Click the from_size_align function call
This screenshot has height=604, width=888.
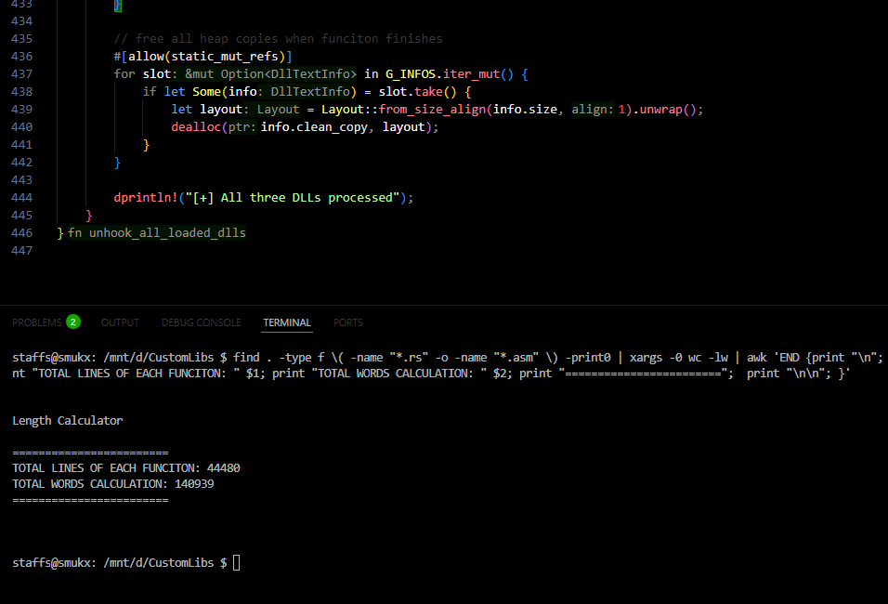coord(433,110)
